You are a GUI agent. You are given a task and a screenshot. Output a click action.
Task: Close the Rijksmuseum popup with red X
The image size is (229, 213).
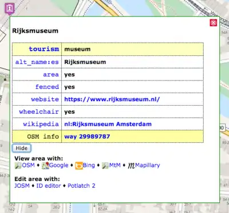pyautogui.click(x=214, y=23)
